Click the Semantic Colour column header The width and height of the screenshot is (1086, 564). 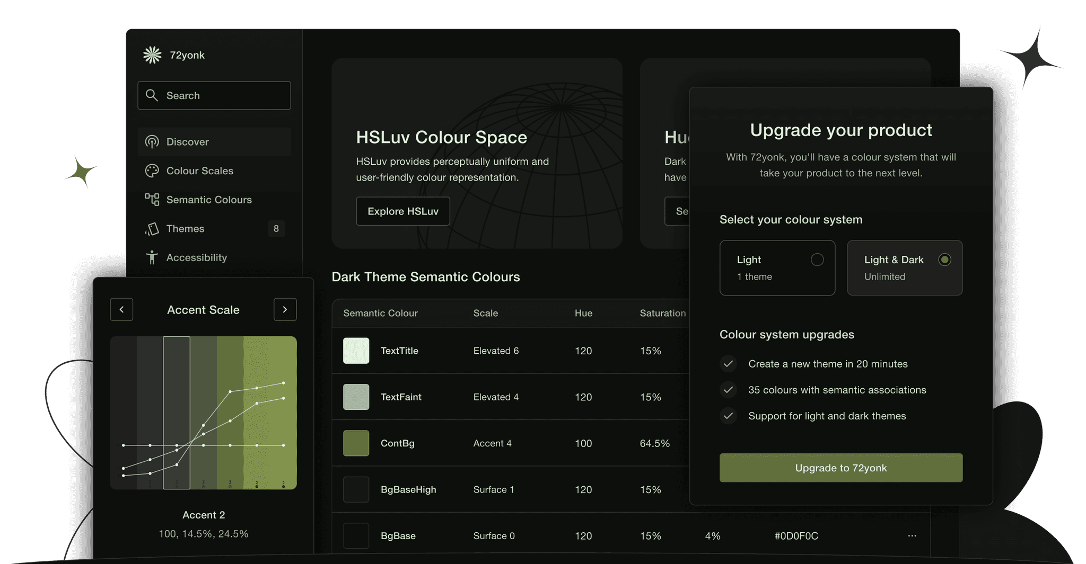pyautogui.click(x=380, y=313)
